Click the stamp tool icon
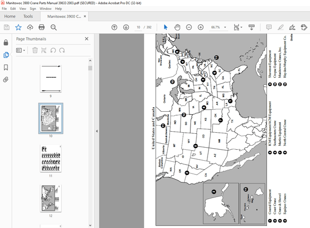Screen dimensions: 310x228 click(x=304, y=27)
